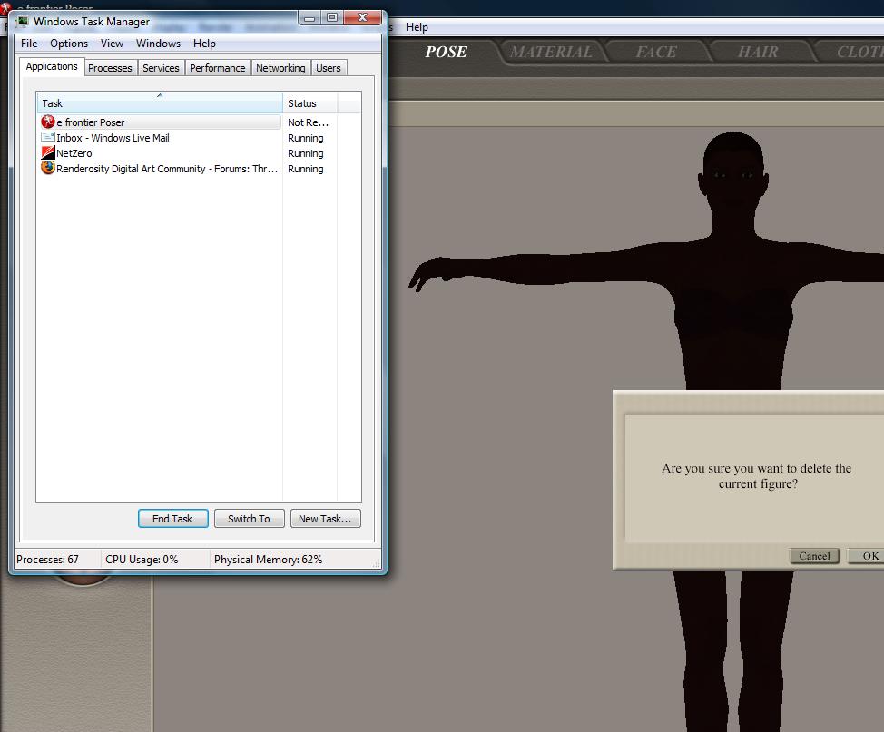Select the FACE room tab in Poser
This screenshot has height=732, width=884.
pos(656,53)
